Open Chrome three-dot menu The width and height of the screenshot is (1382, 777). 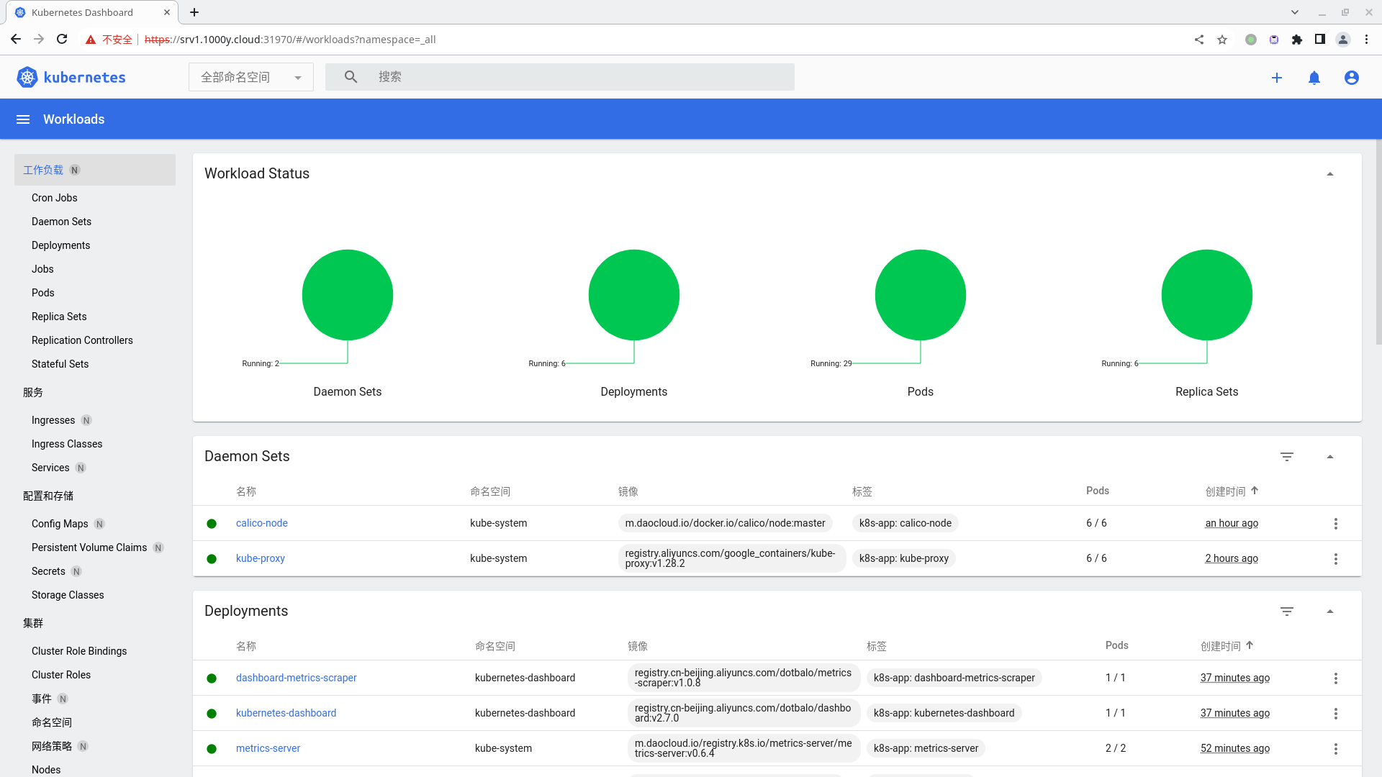[x=1366, y=40]
